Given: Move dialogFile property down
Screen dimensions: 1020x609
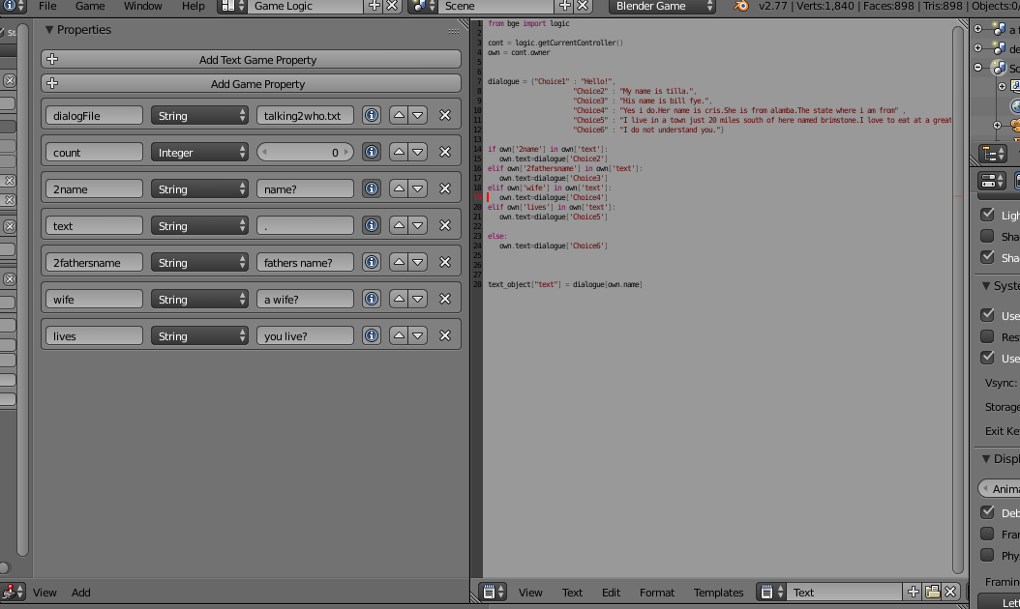Looking at the screenshot, I should click(418, 116).
